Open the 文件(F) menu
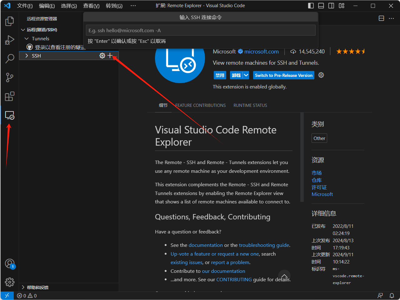The height and width of the screenshot is (300, 400). (25, 6)
